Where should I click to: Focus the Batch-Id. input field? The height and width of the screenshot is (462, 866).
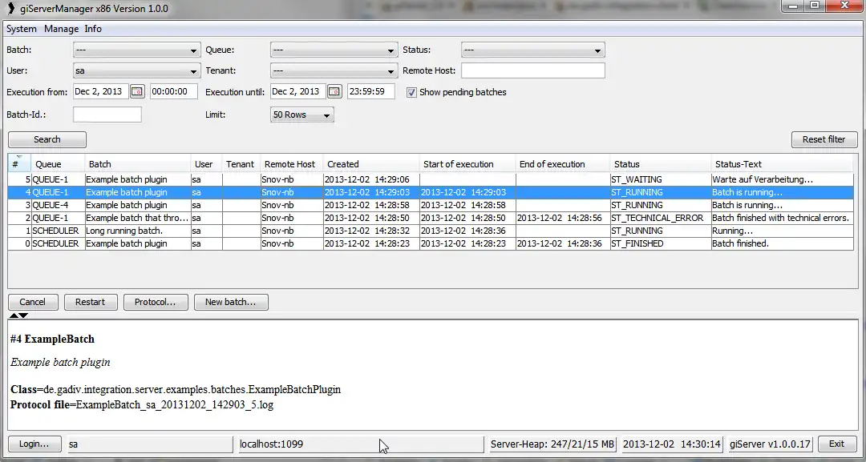point(107,114)
